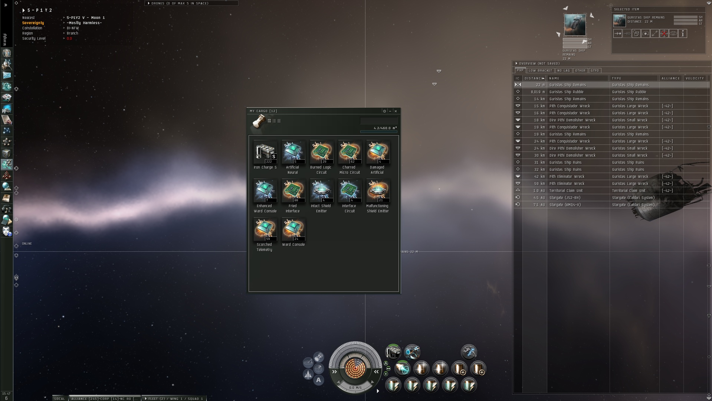Click Show Info icon in Selected Item

[x=683, y=34]
